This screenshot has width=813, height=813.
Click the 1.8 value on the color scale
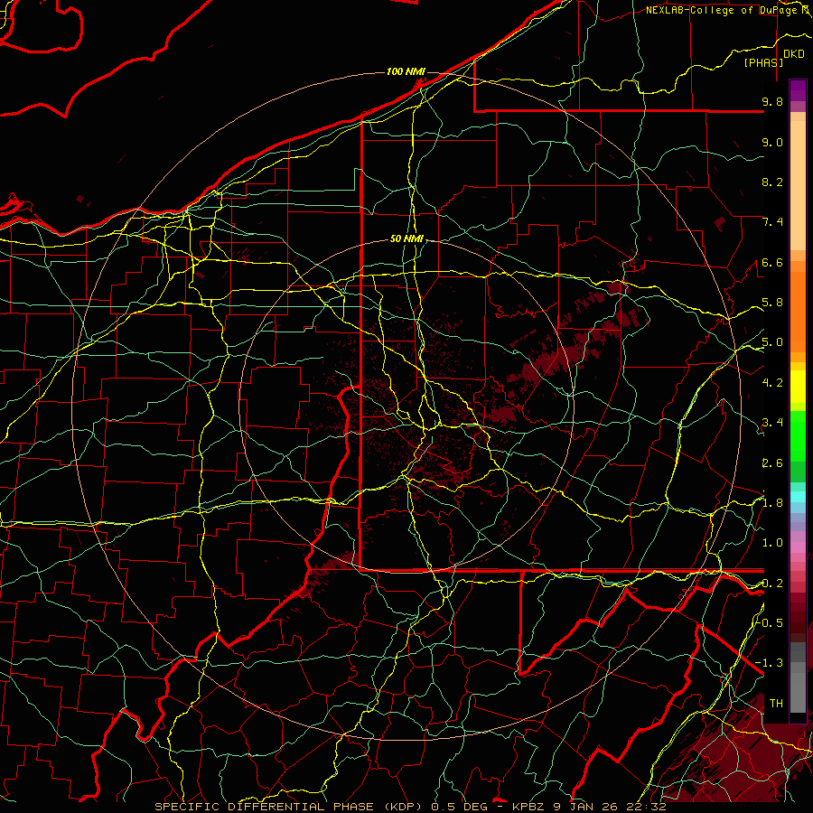click(772, 503)
